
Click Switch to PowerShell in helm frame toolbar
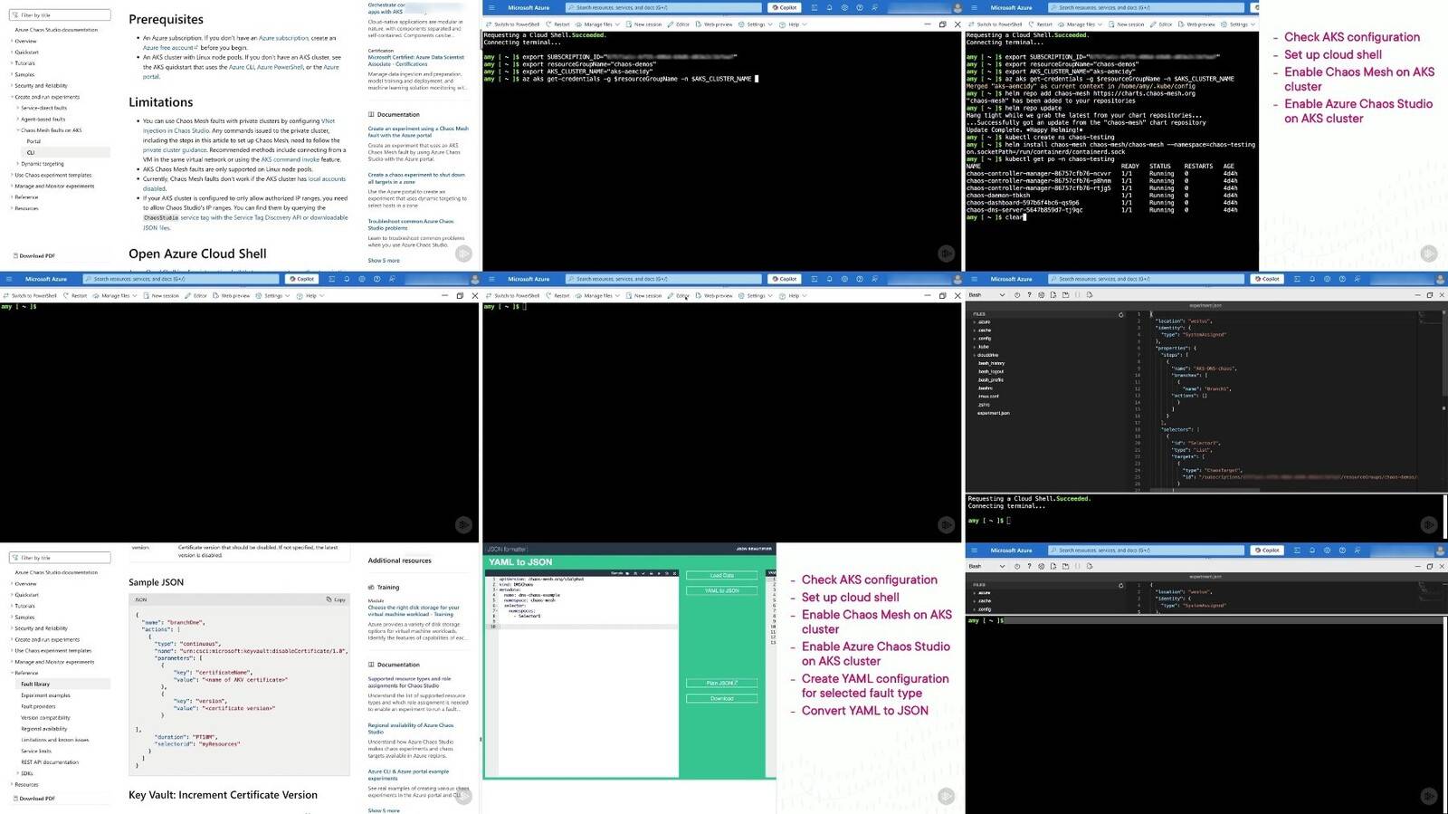coord(995,24)
